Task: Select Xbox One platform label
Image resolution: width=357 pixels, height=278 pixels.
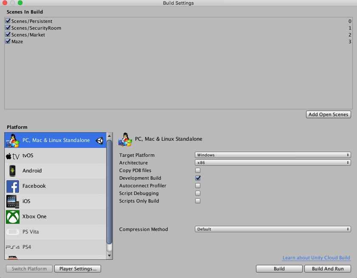Action: click(34, 217)
